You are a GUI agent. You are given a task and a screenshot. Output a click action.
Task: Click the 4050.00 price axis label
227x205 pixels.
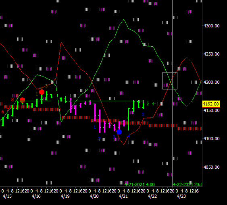212,167
